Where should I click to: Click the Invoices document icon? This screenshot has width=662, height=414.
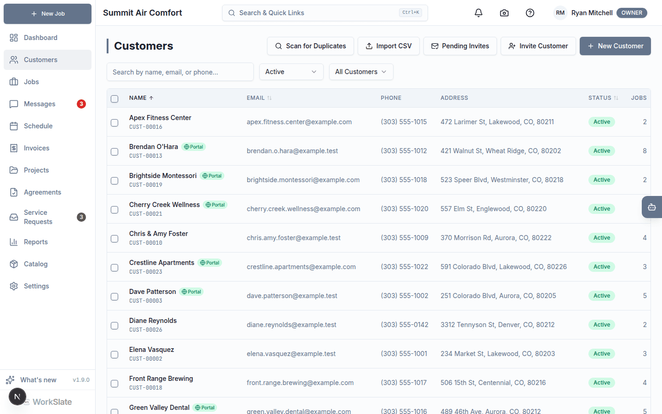14,148
